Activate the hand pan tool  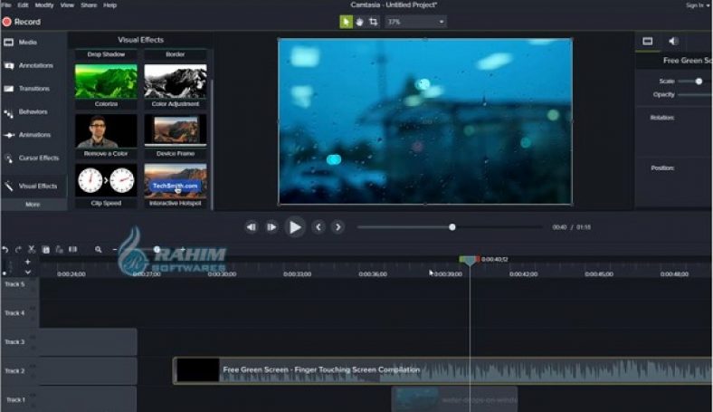[359, 22]
